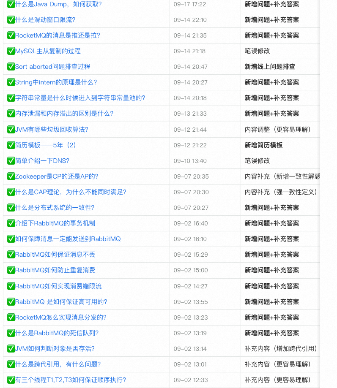Click green check icon beside 什么是分布式系统的一致性
Screen dimensions: 337x388
click(11, 208)
